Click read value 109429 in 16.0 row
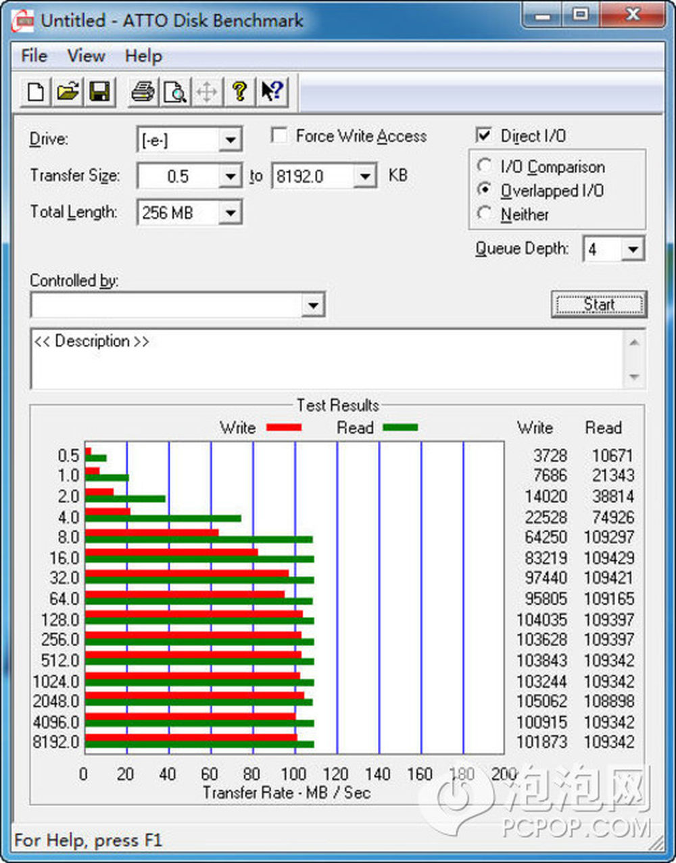The width and height of the screenshot is (676, 863). (x=609, y=558)
